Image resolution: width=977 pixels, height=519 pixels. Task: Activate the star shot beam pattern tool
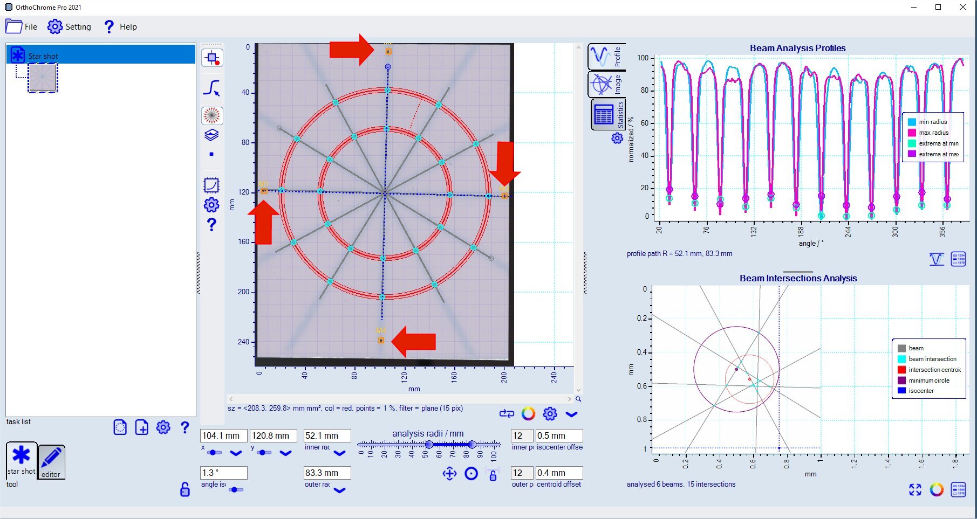coord(212,115)
